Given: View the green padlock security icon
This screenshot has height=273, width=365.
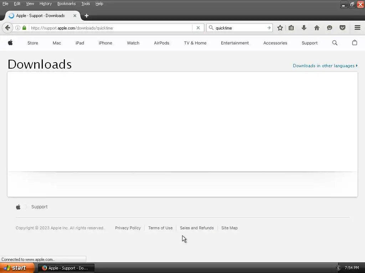Looking at the screenshot, I should click(24, 28).
